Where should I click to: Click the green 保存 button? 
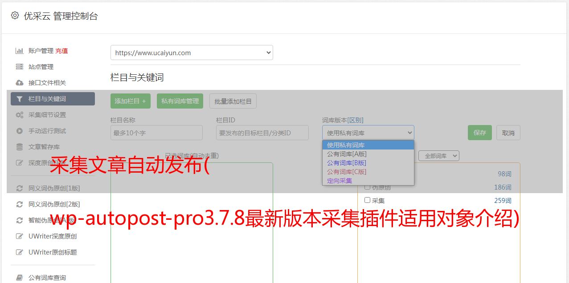pyautogui.click(x=480, y=133)
